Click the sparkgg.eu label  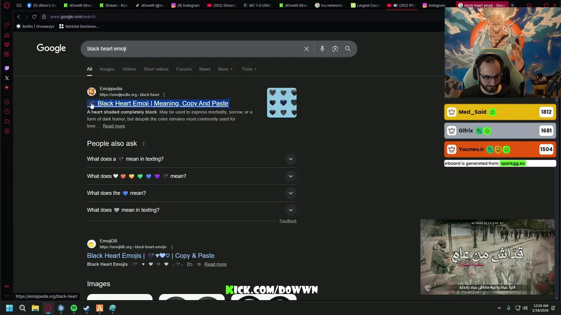click(x=513, y=163)
